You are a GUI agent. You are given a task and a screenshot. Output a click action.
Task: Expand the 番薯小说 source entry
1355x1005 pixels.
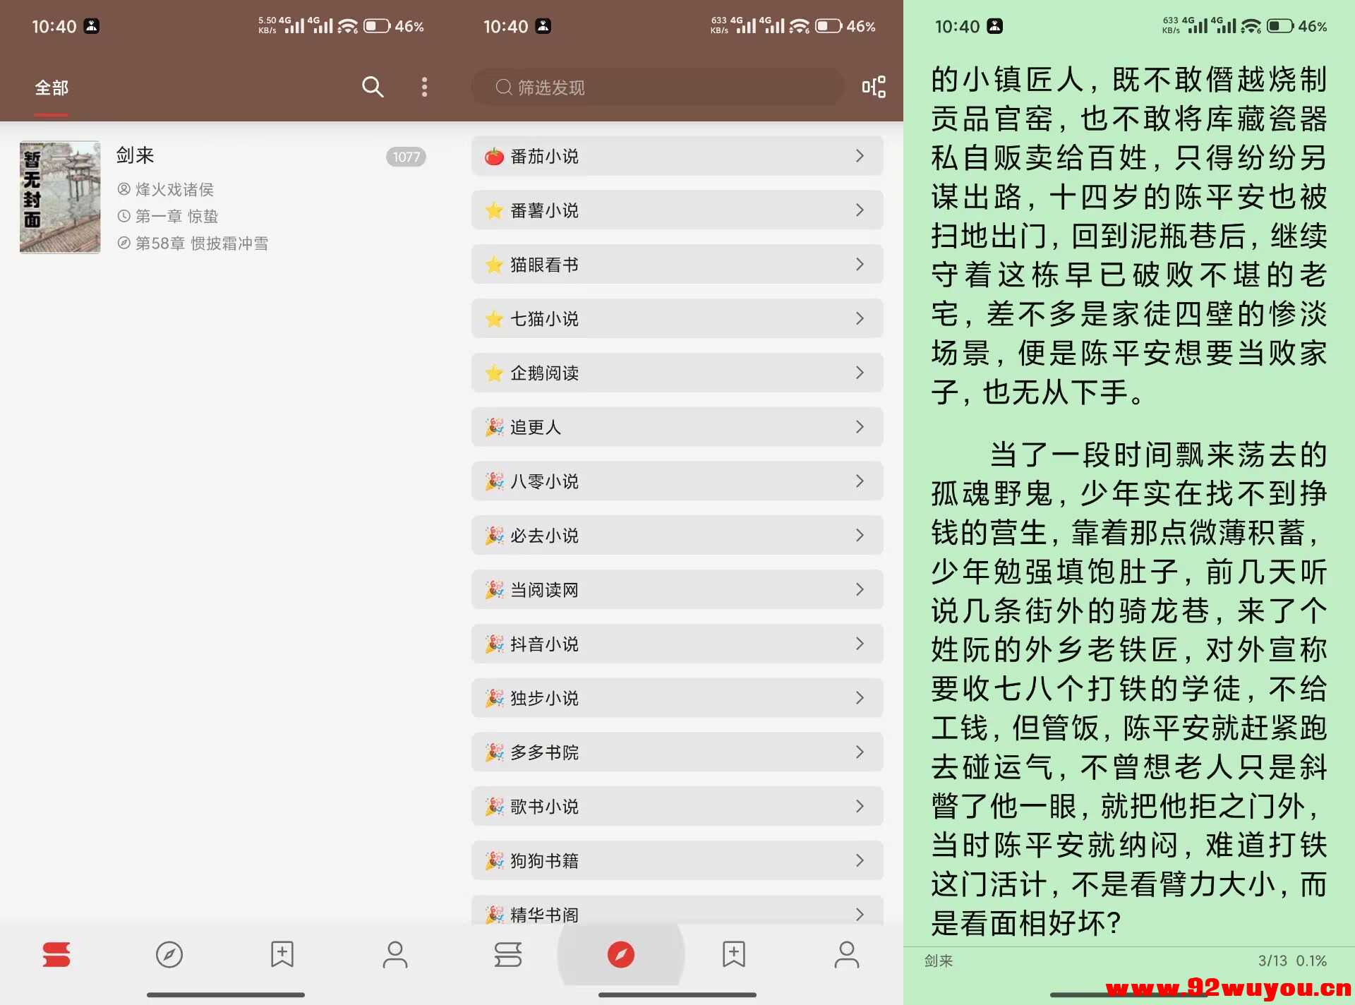(x=676, y=210)
